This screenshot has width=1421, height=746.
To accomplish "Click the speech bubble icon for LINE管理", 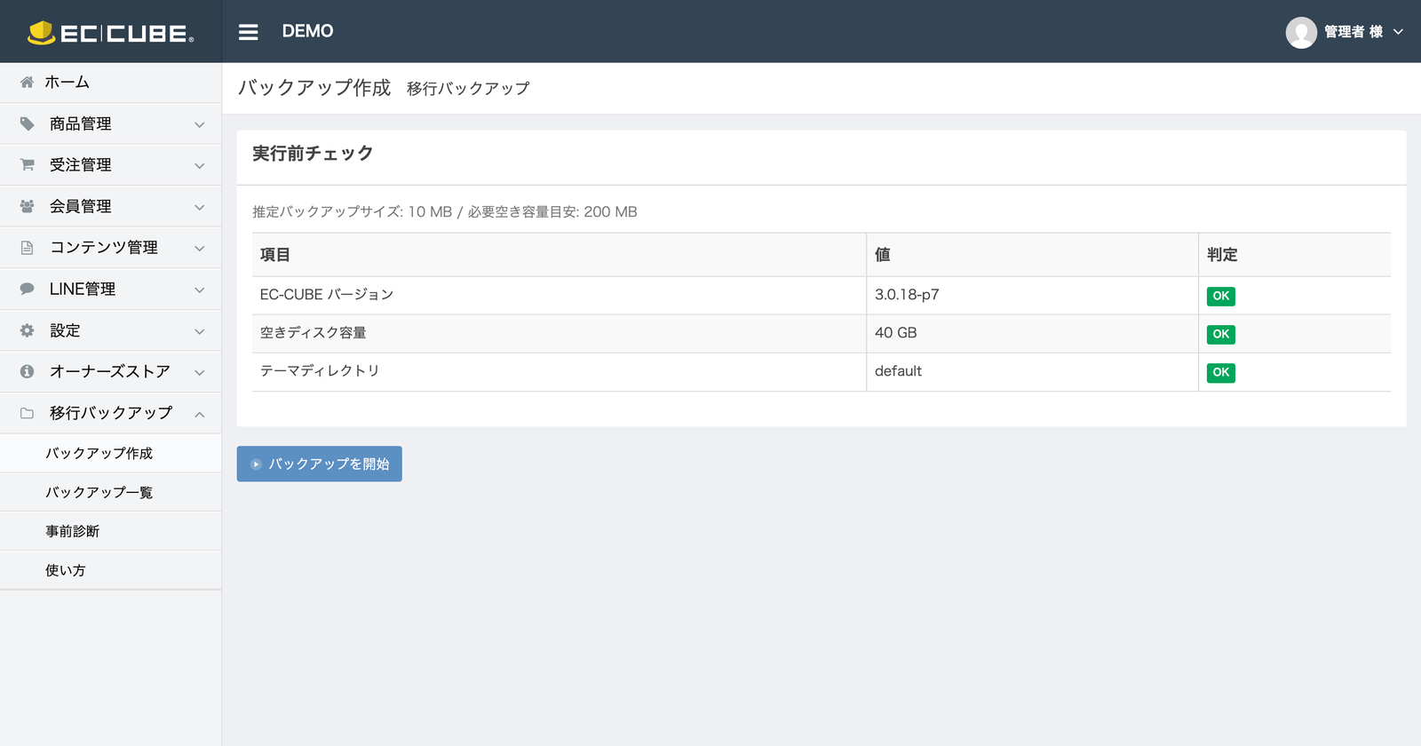I will coord(28,289).
